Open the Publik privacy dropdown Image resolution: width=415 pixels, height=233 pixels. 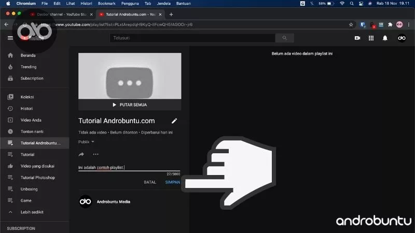(x=86, y=142)
